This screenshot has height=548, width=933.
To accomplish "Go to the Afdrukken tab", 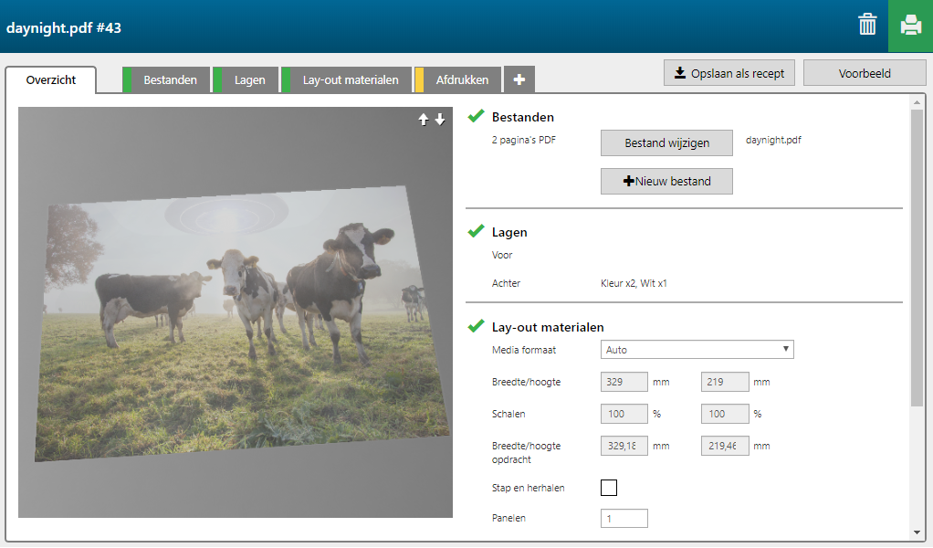I will pyautogui.click(x=461, y=80).
